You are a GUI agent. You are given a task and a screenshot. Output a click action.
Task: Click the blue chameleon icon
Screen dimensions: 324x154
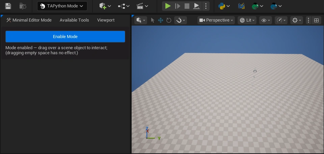pos(274,6)
